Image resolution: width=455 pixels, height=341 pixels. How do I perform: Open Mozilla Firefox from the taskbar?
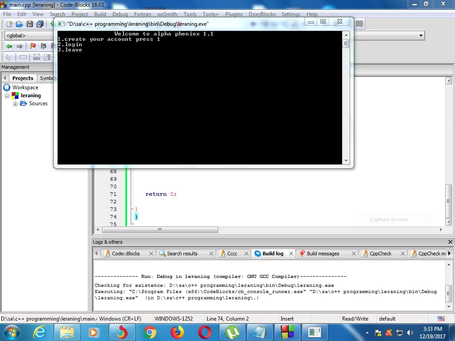click(177, 332)
